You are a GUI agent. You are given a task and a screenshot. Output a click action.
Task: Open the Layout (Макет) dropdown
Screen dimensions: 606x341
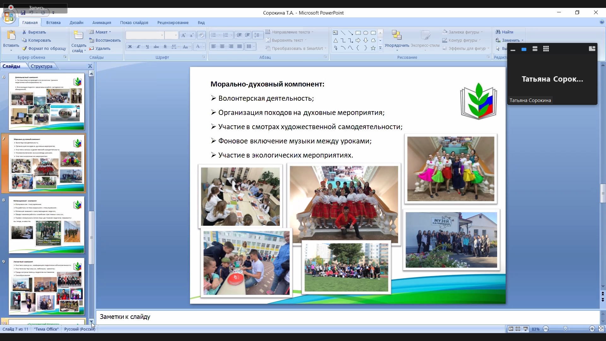[x=100, y=32]
